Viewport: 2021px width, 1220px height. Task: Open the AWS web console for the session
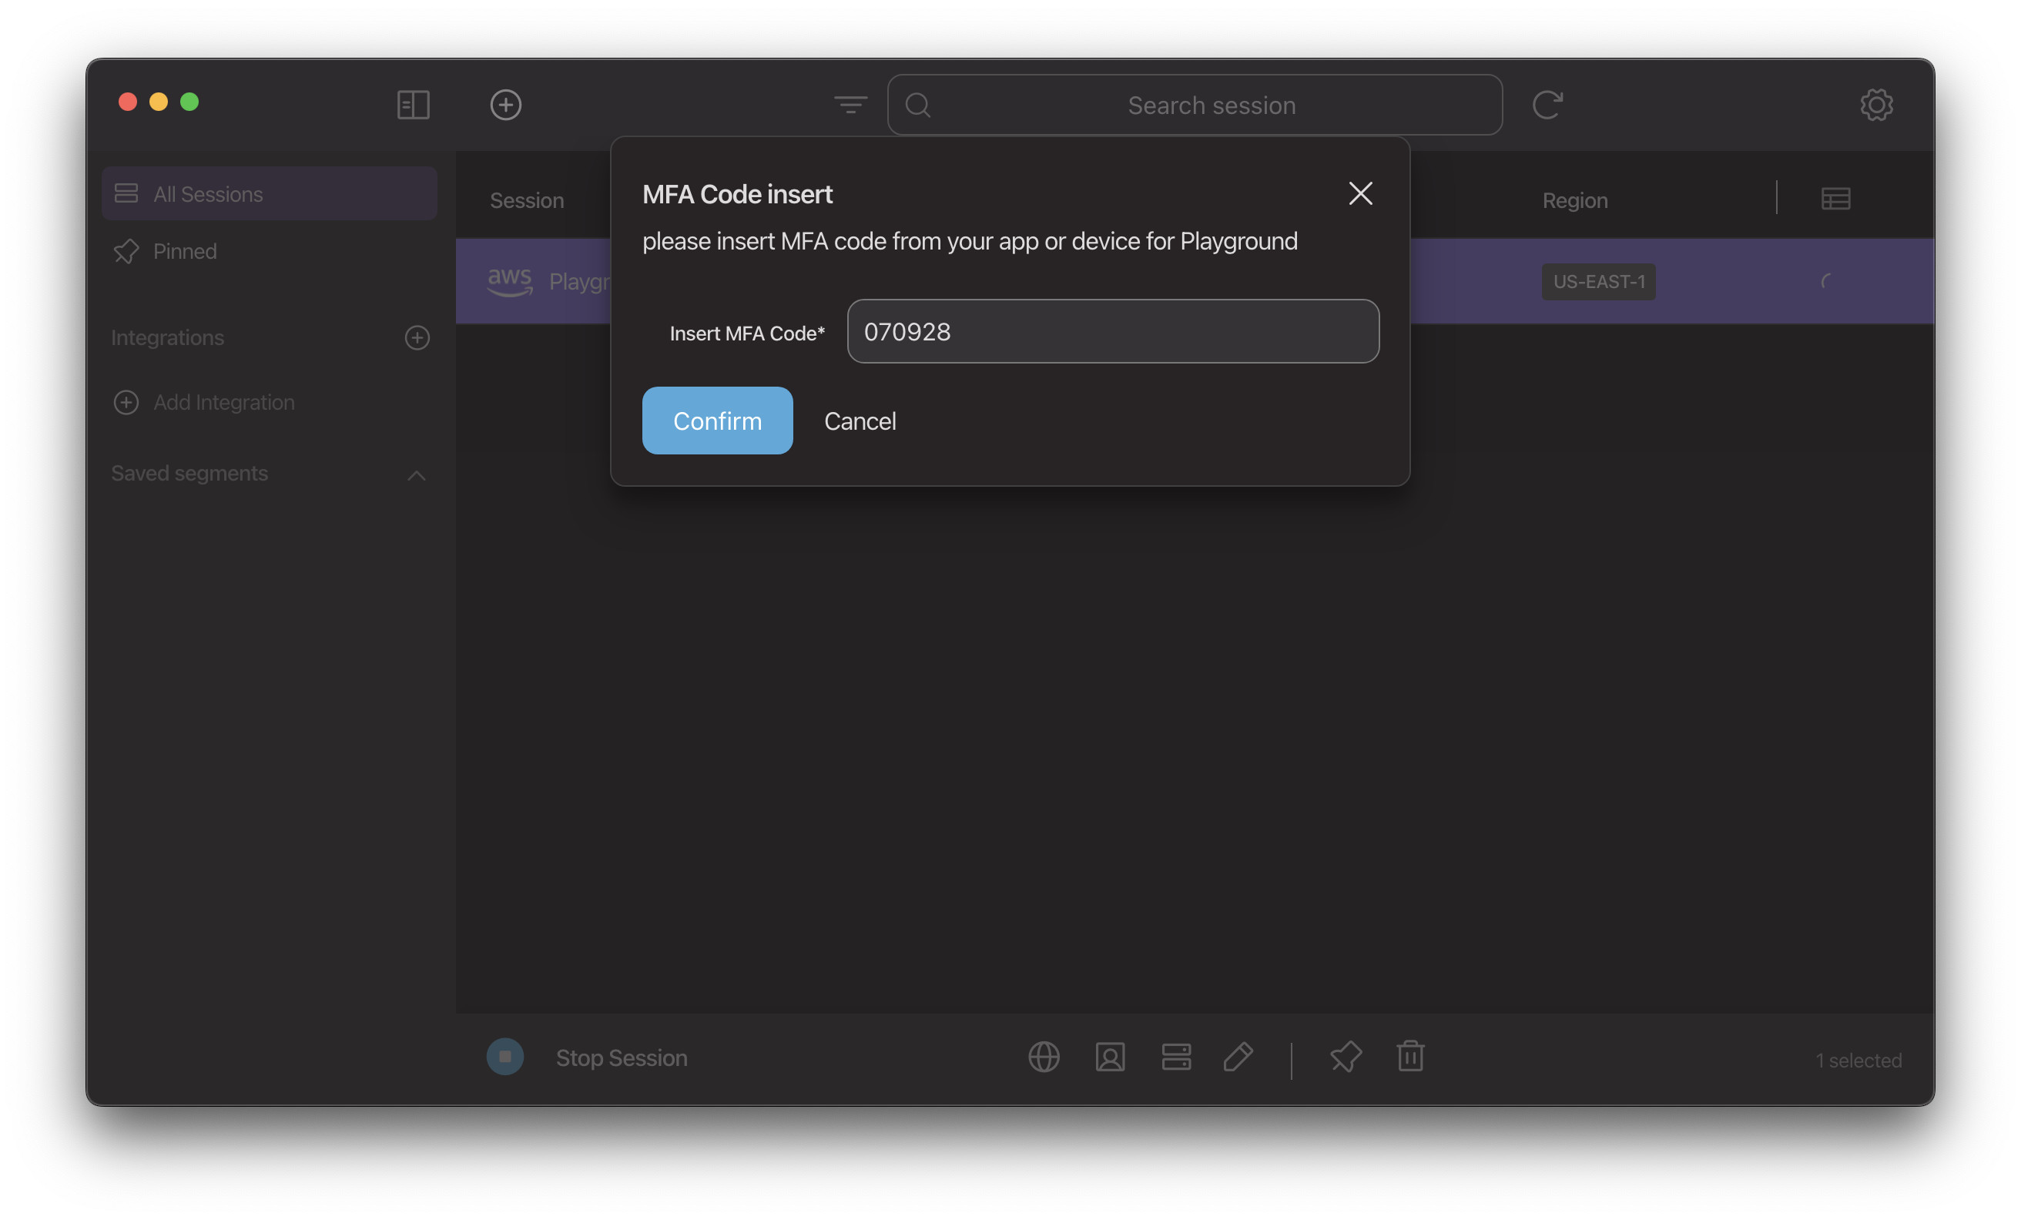tap(1044, 1057)
